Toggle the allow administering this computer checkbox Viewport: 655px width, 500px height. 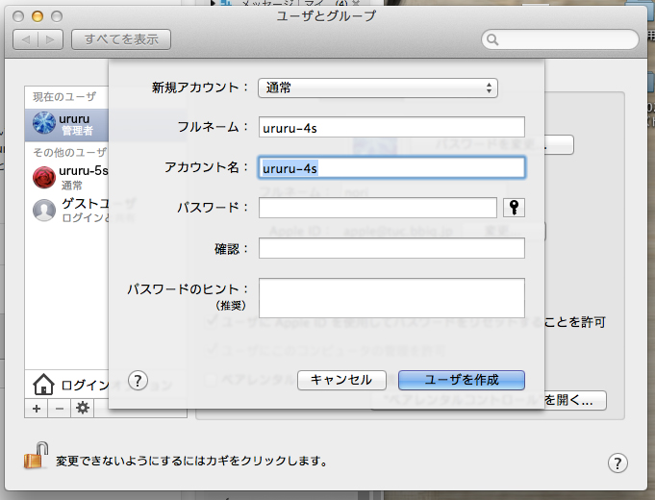point(212,349)
